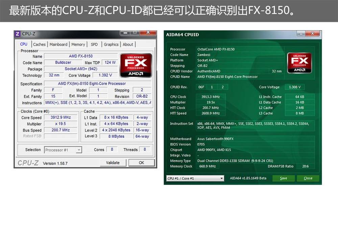
Task: Click the CPU-Z icon in the title bar
Action: click(18, 34)
